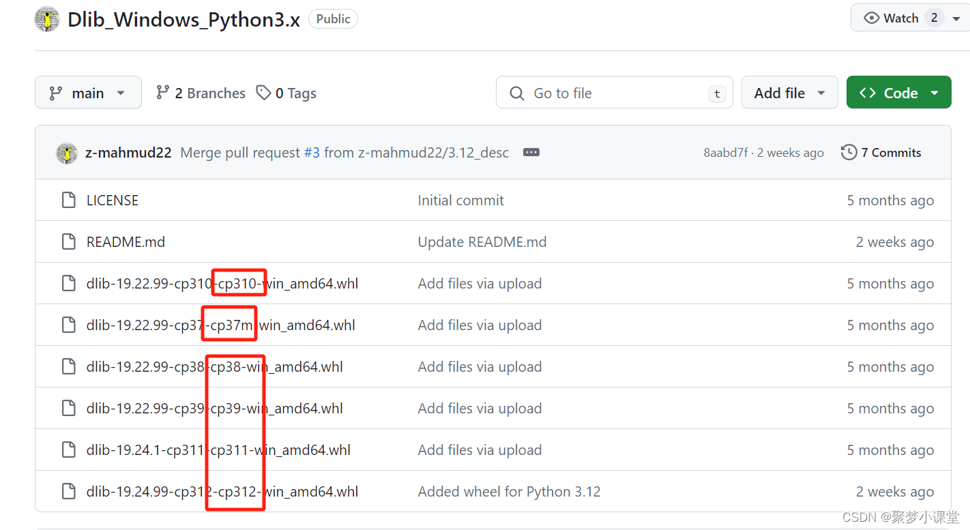View the 7 Commits history

coord(881,152)
